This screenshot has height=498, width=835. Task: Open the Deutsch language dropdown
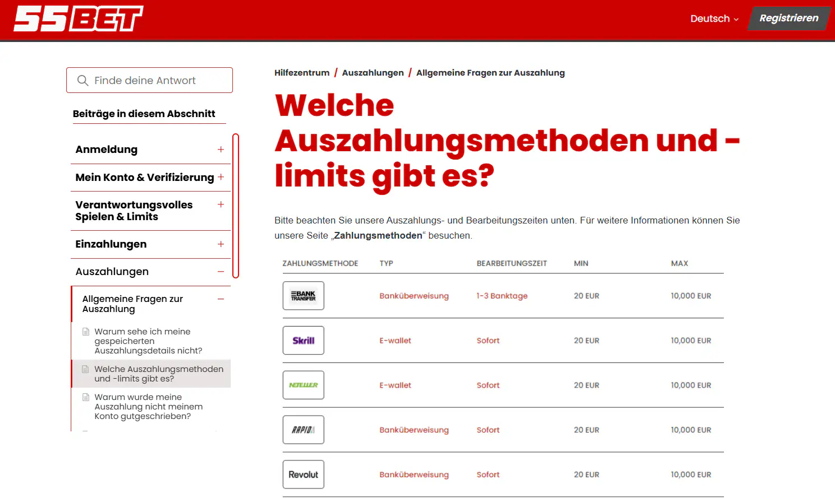coord(714,18)
